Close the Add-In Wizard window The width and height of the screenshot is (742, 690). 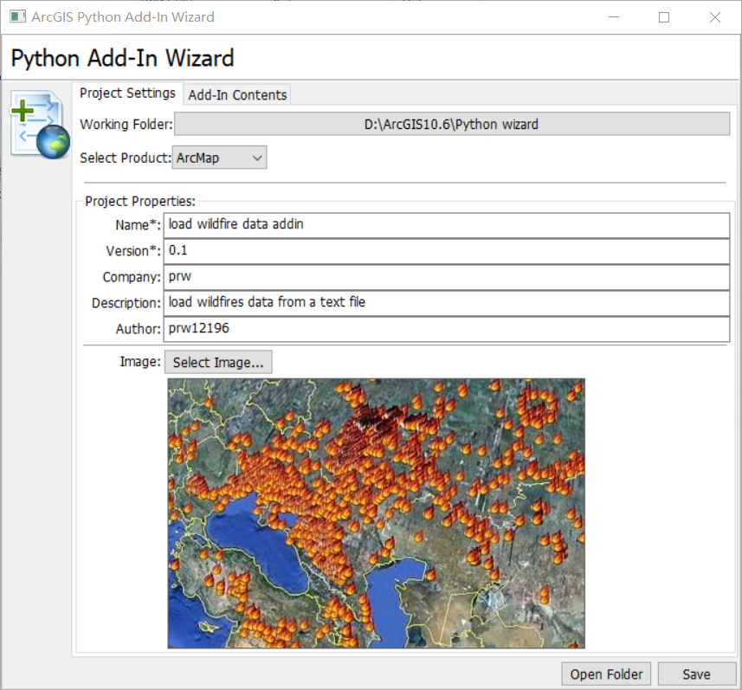(715, 17)
